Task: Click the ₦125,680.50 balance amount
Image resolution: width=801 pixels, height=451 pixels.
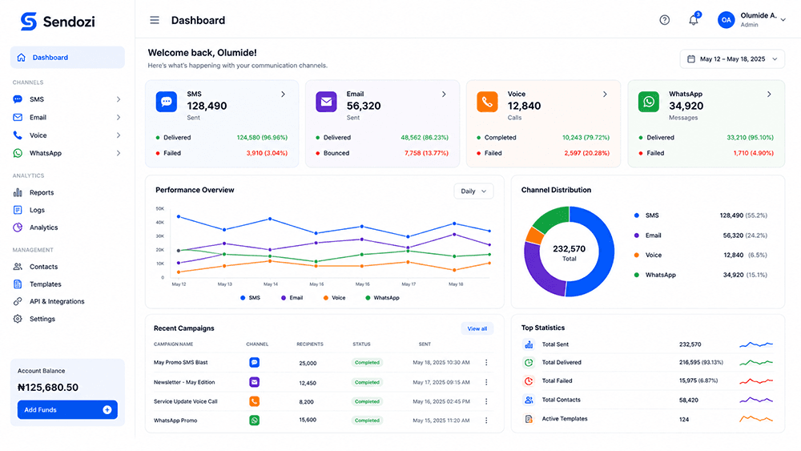Action: click(x=48, y=388)
